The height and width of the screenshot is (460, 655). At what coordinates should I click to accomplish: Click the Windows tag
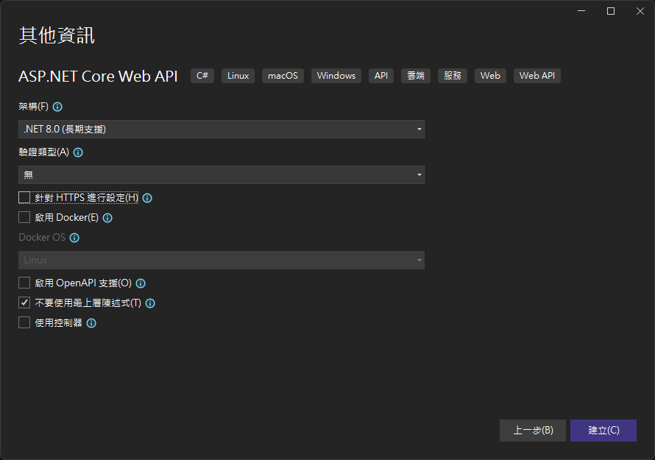tap(336, 76)
